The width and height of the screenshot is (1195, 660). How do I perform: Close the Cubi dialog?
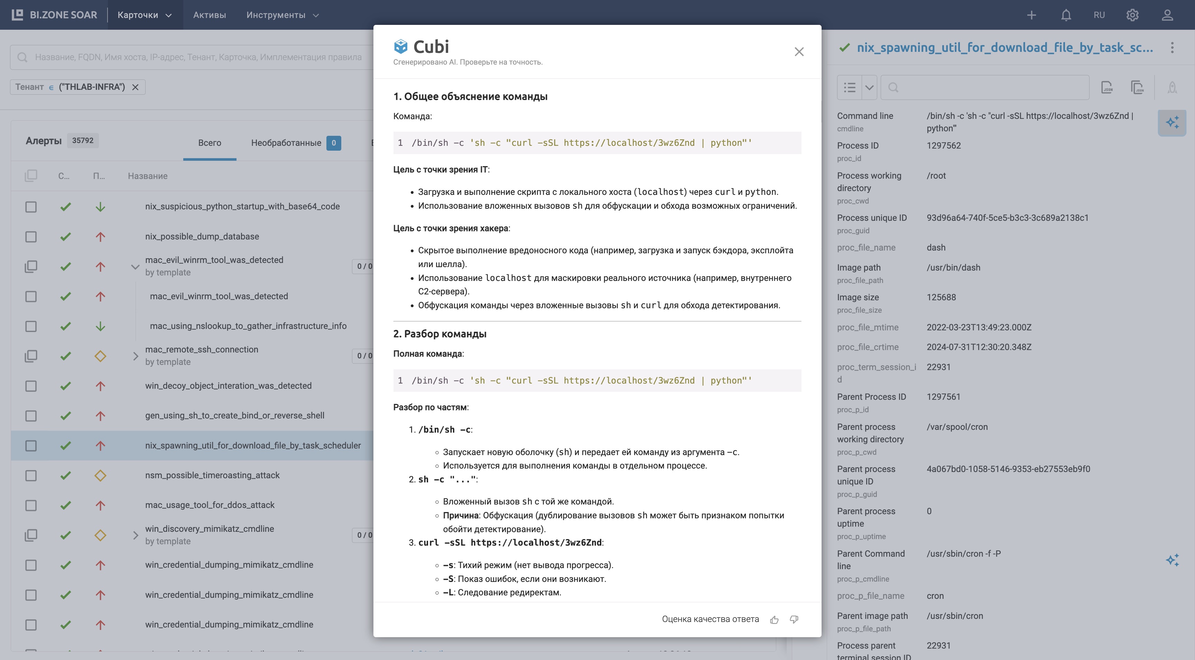[x=799, y=51]
